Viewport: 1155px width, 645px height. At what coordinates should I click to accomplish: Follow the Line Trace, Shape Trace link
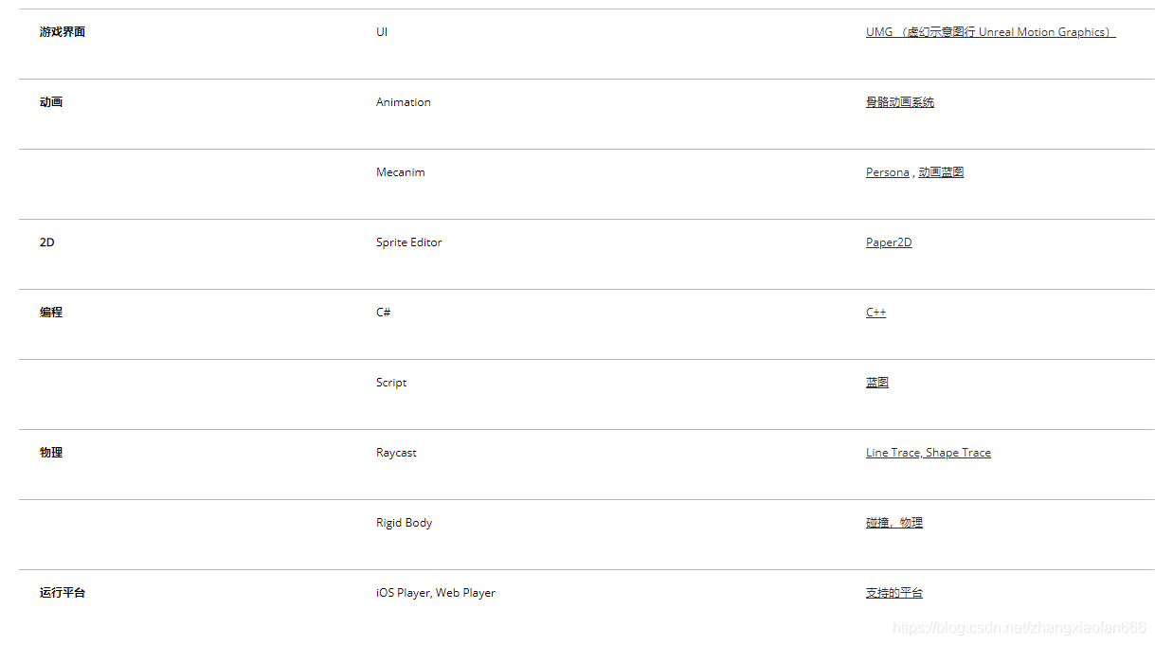click(928, 453)
